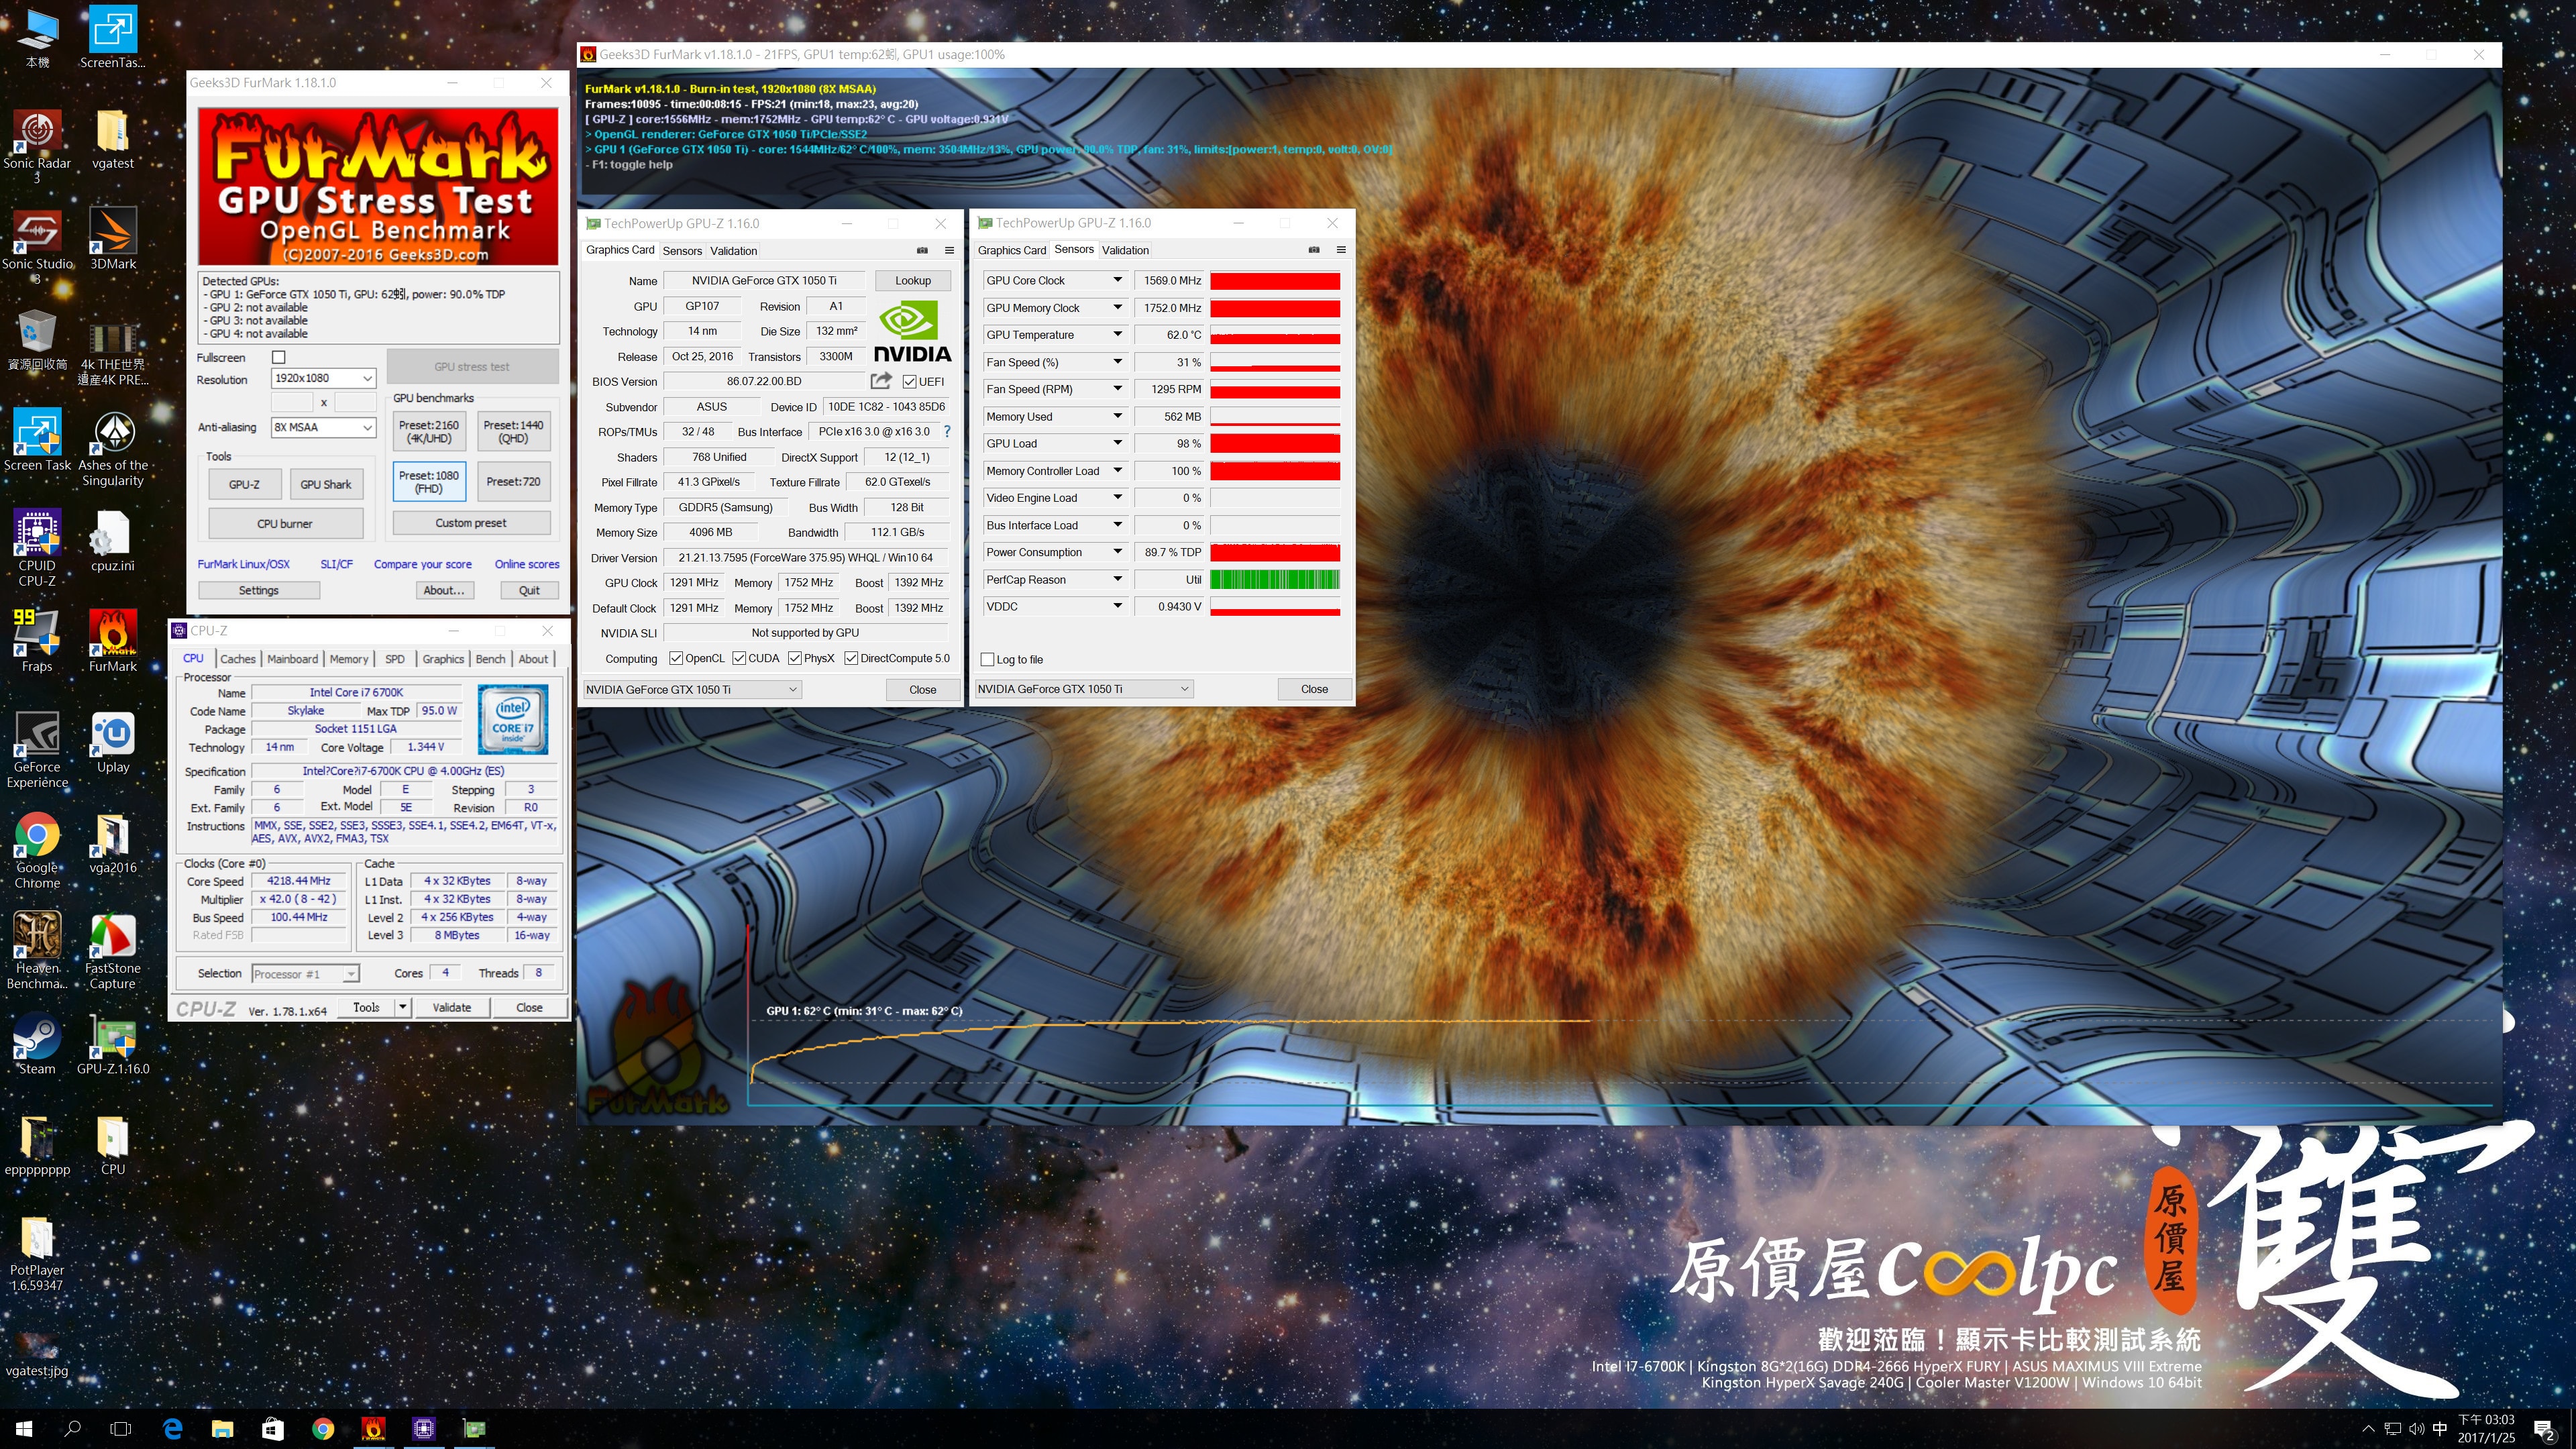Switch to FurMark in the taskbar
The height and width of the screenshot is (1449, 2576).
click(x=373, y=1429)
